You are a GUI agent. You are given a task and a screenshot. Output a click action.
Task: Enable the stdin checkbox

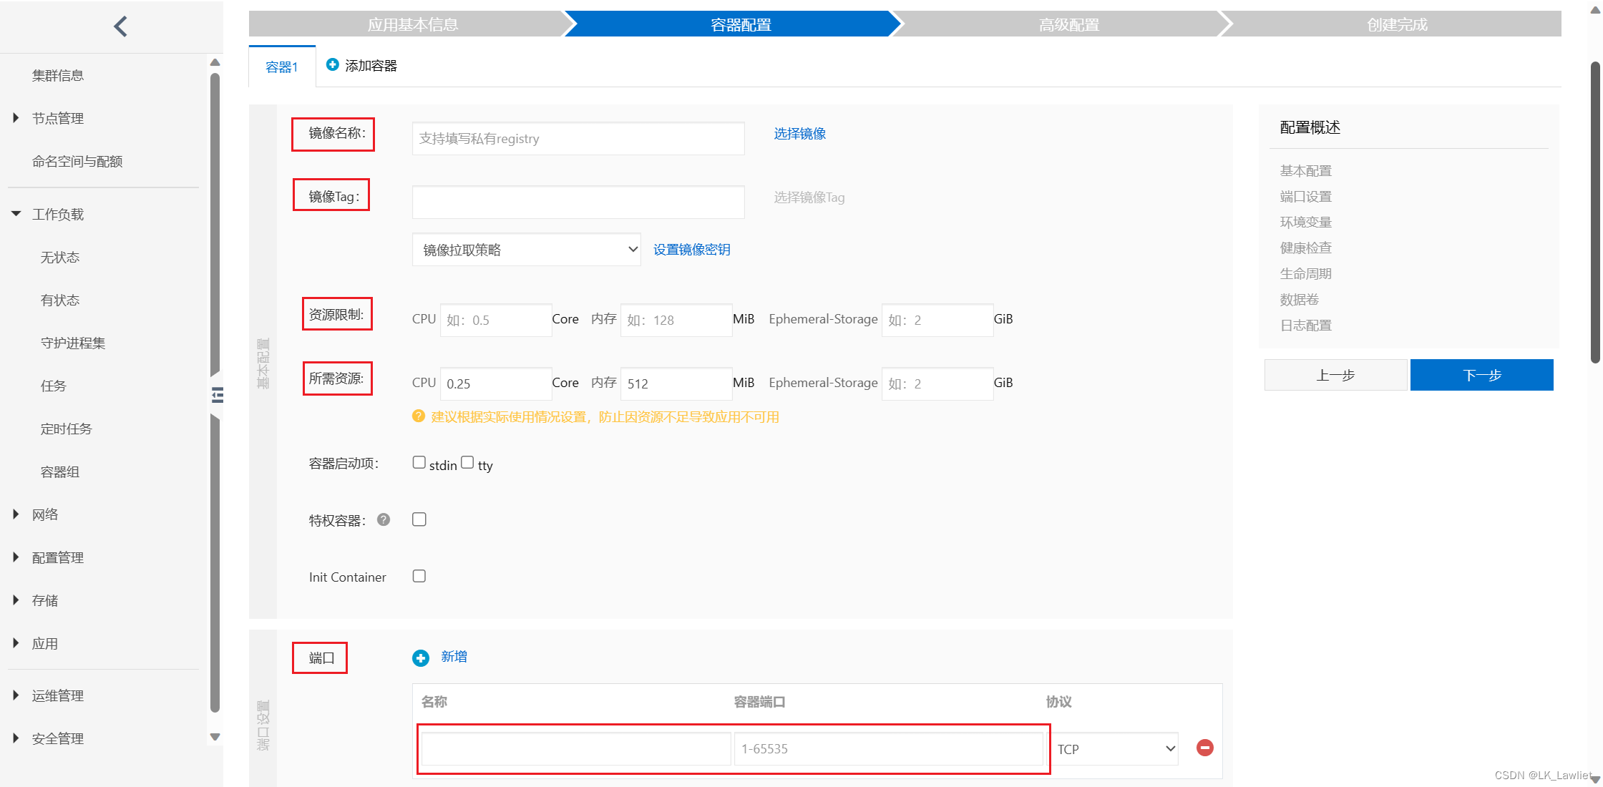(419, 462)
